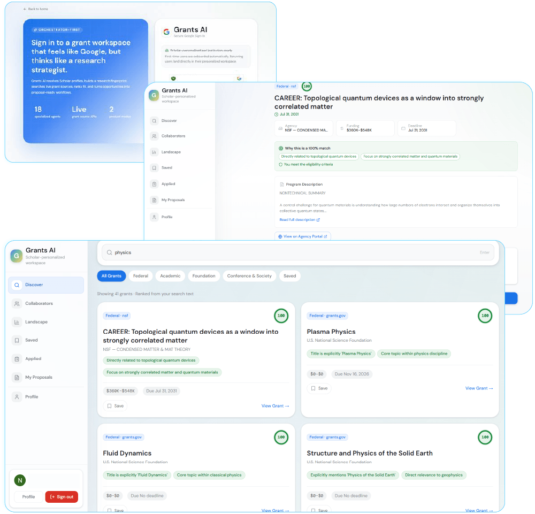535x514 pixels.
Task: Click the Federal · grants.gov tag on Plasma Physics
Action: click(328, 316)
